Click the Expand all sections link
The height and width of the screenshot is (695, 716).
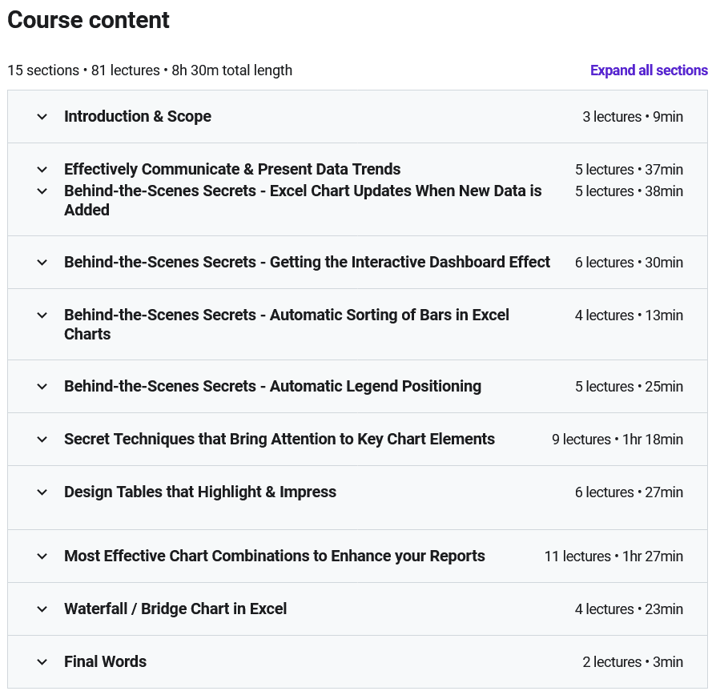(649, 70)
